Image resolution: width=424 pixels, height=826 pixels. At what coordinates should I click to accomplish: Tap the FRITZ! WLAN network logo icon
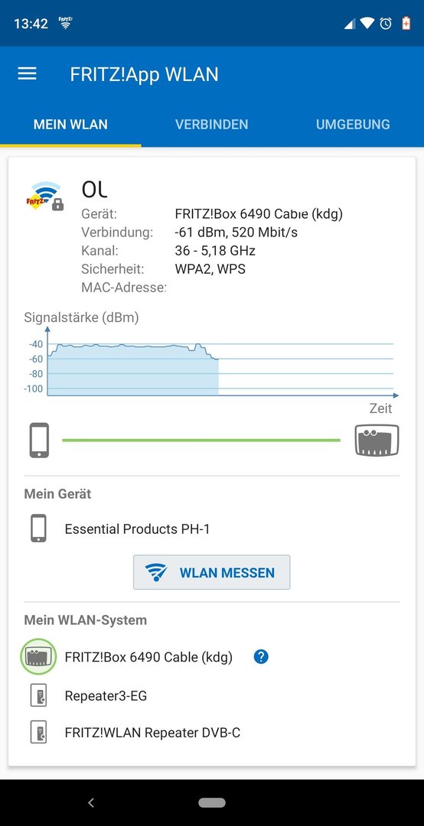point(45,196)
